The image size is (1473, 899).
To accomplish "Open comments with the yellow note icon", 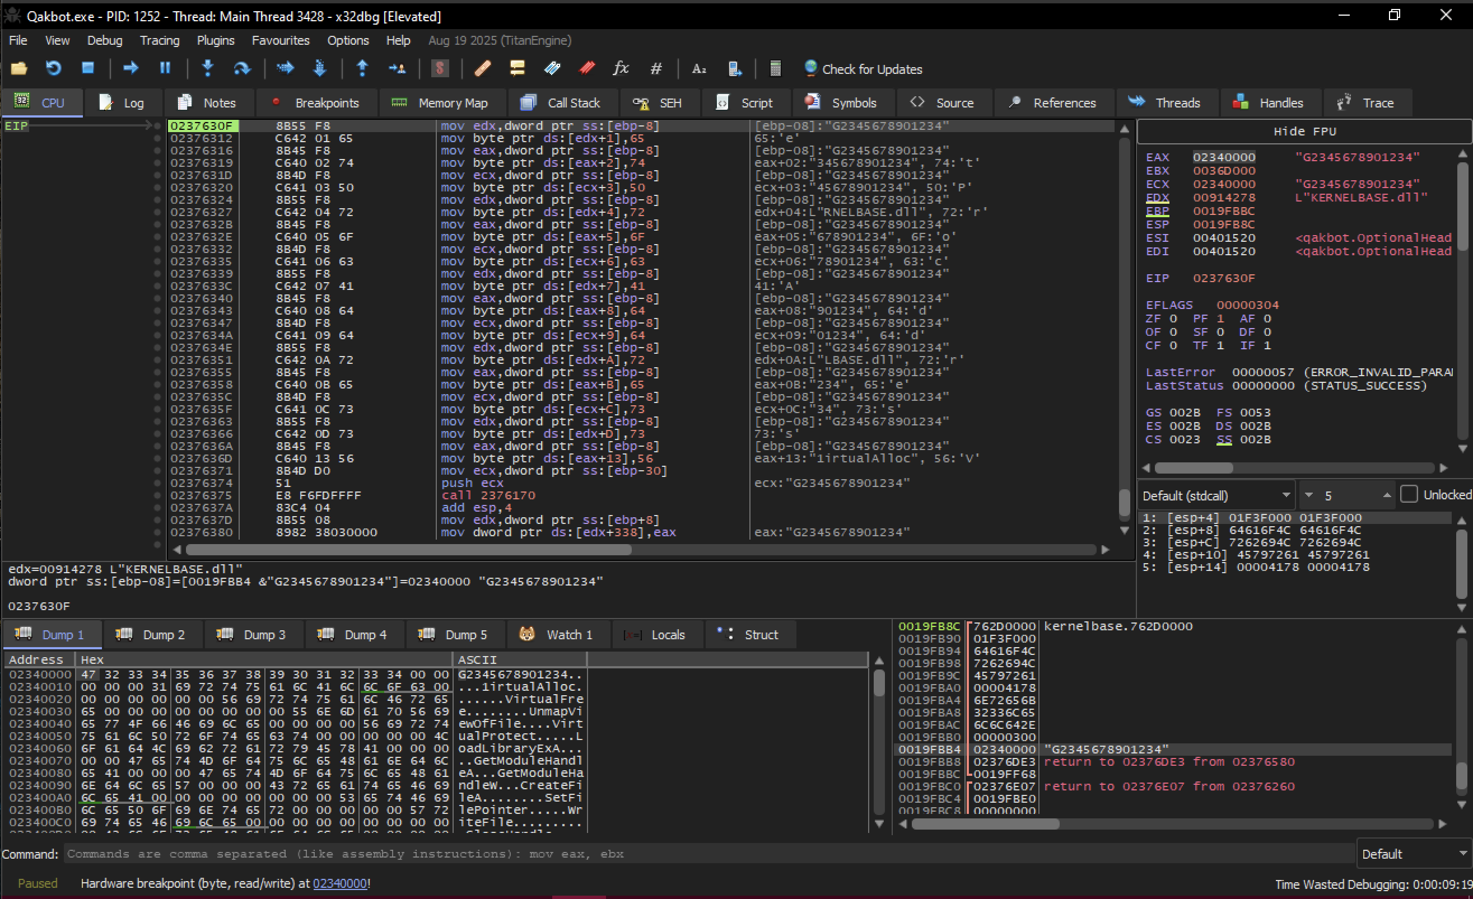I will click(517, 69).
